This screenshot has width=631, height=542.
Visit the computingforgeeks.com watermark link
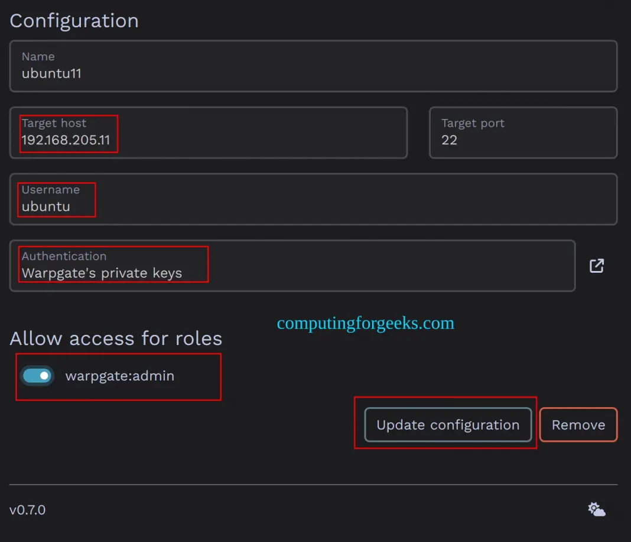pos(365,323)
